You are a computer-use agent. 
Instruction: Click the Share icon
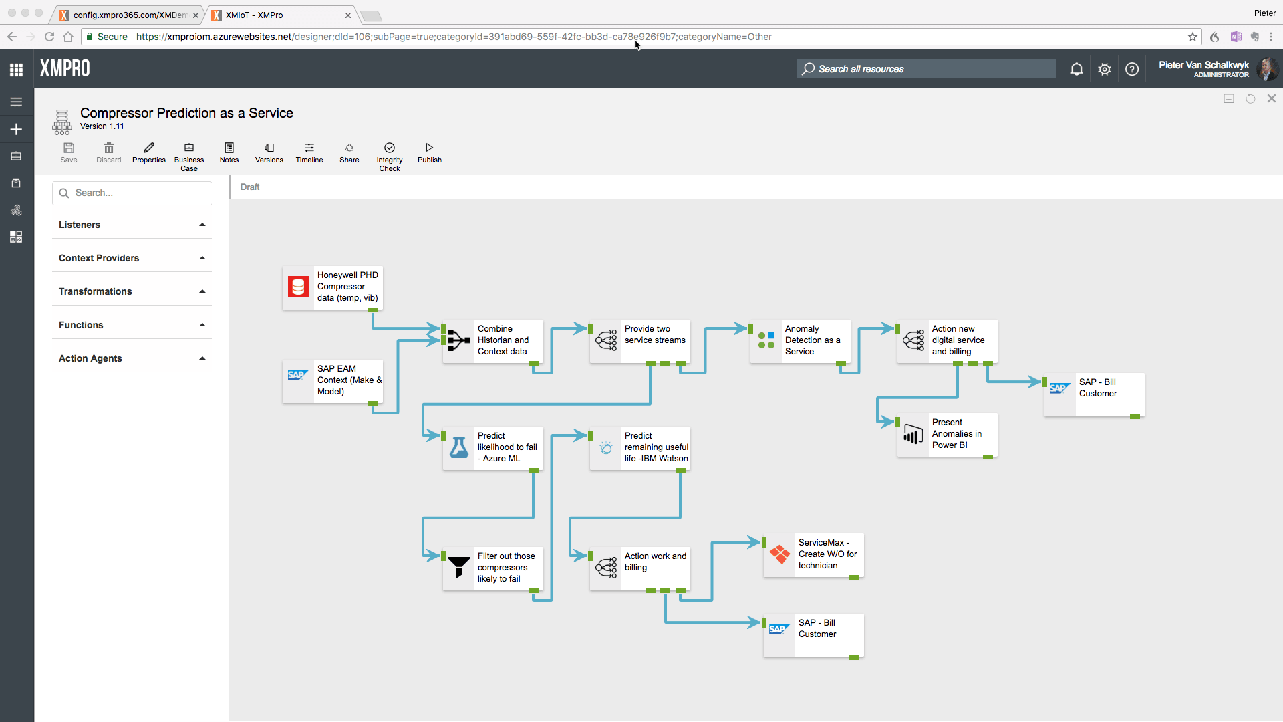(349, 152)
